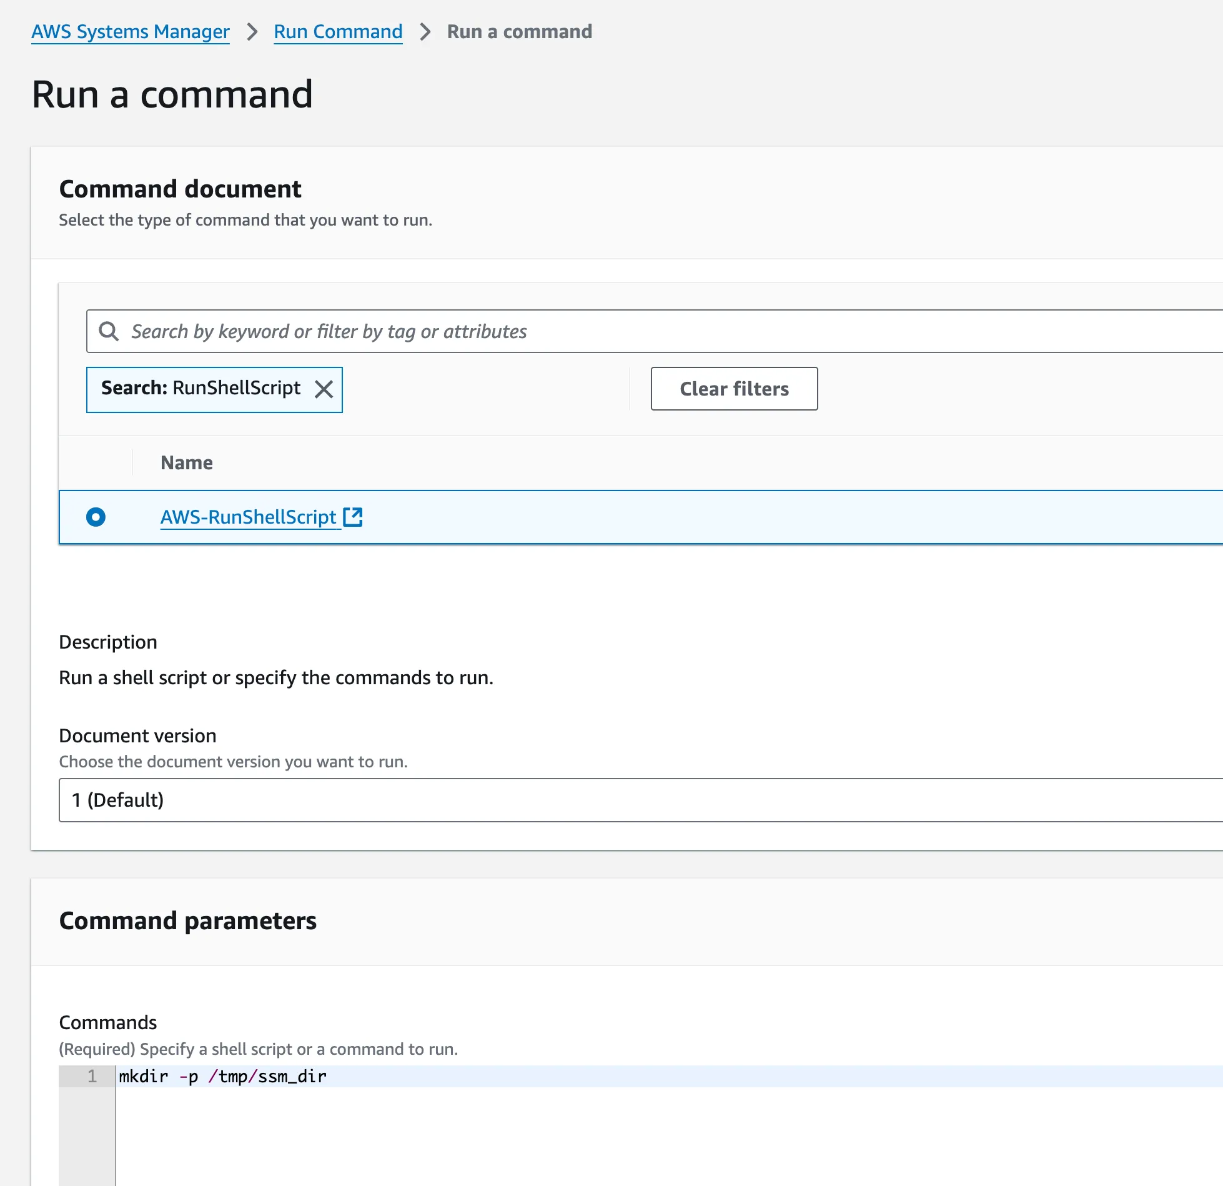Click the current 'Run a command' breadcrumb
The width and height of the screenshot is (1223, 1186).
click(519, 32)
